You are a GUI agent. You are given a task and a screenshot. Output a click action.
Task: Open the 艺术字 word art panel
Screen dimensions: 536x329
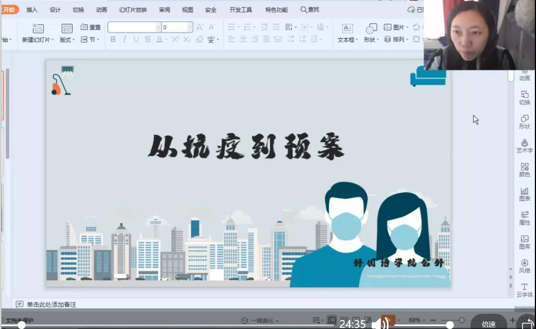click(524, 146)
